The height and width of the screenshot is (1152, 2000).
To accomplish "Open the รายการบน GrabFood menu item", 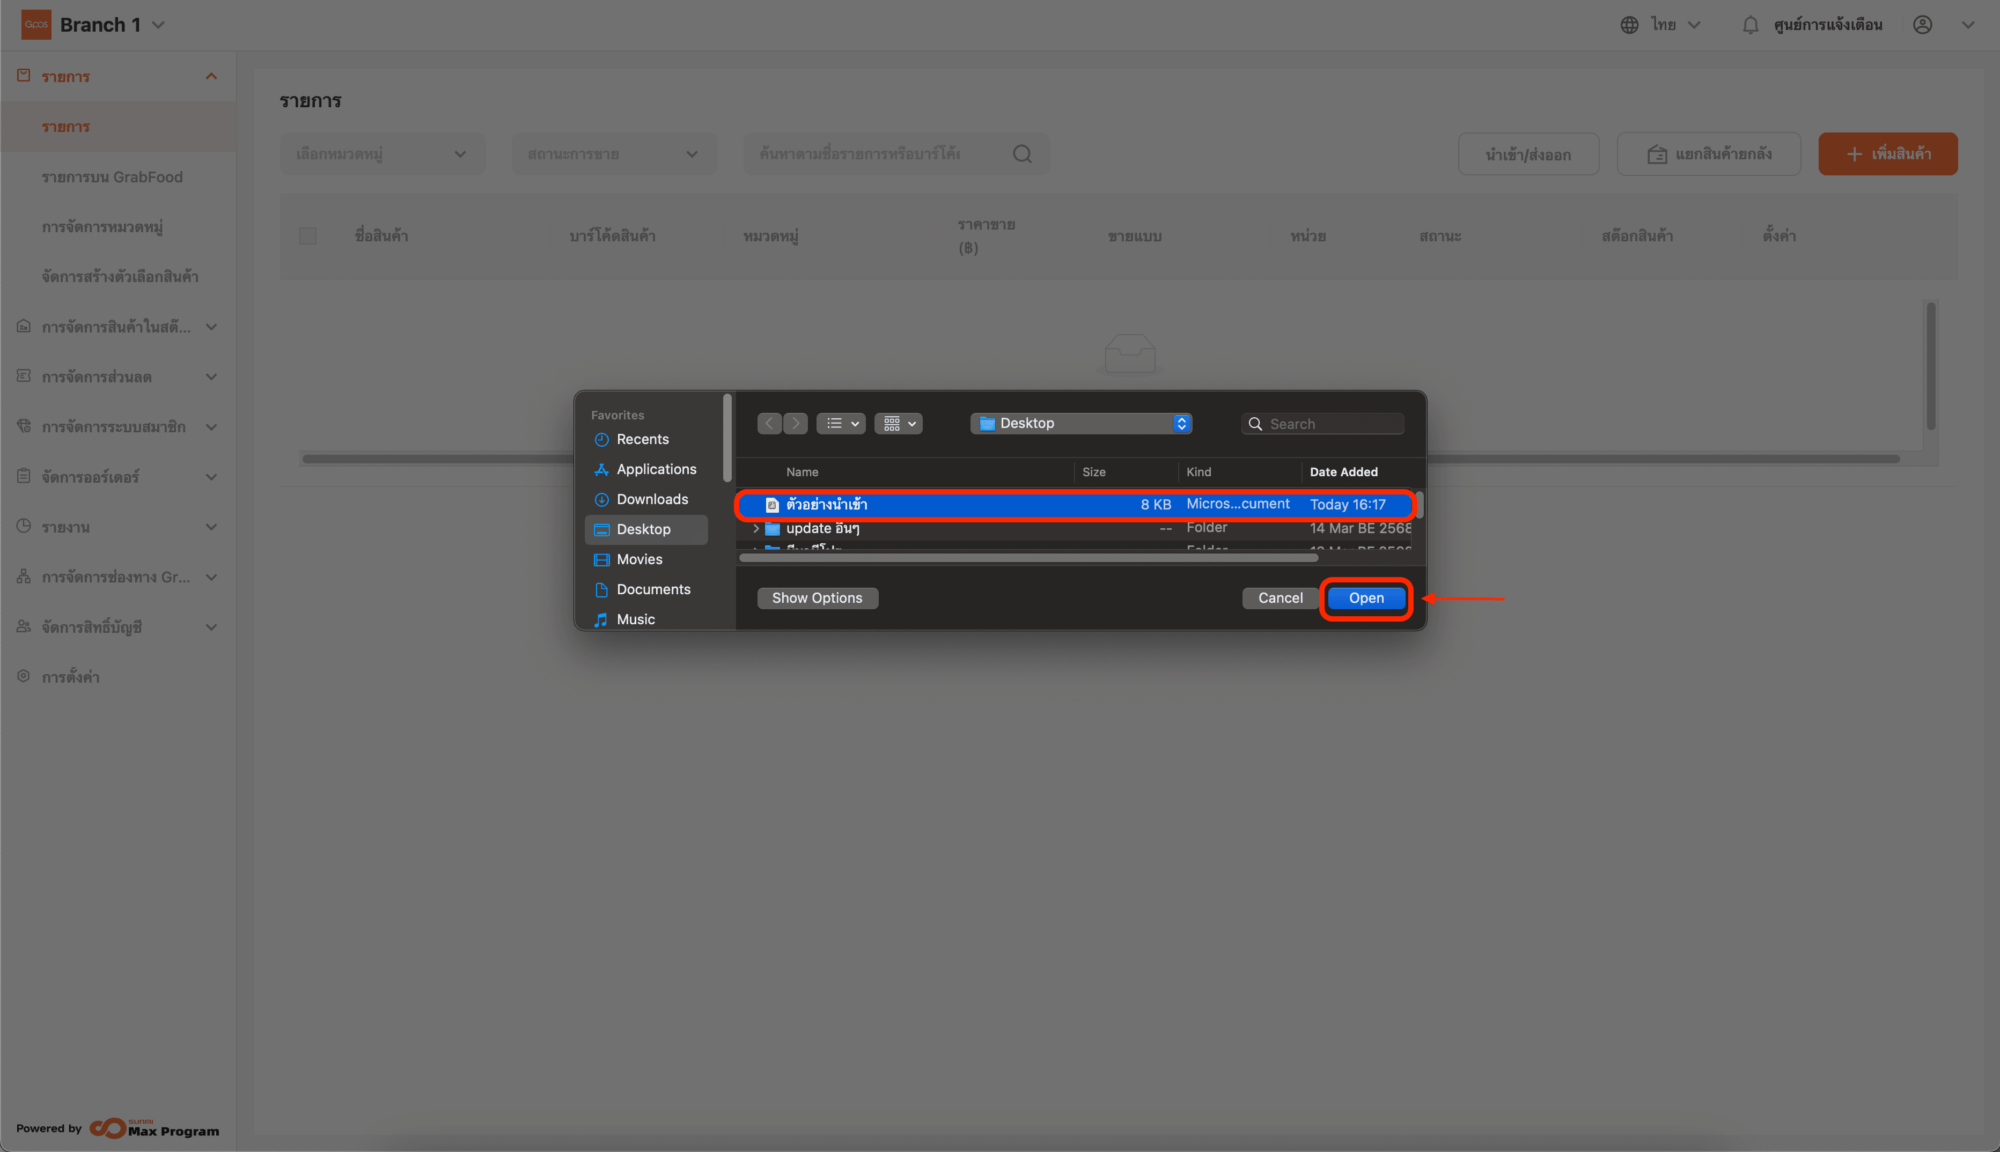I will (112, 177).
